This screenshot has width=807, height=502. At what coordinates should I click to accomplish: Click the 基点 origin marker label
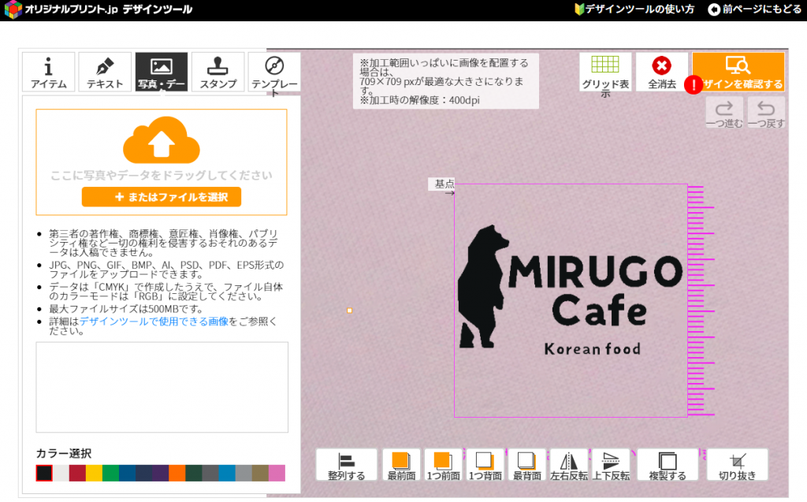point(443,184)
